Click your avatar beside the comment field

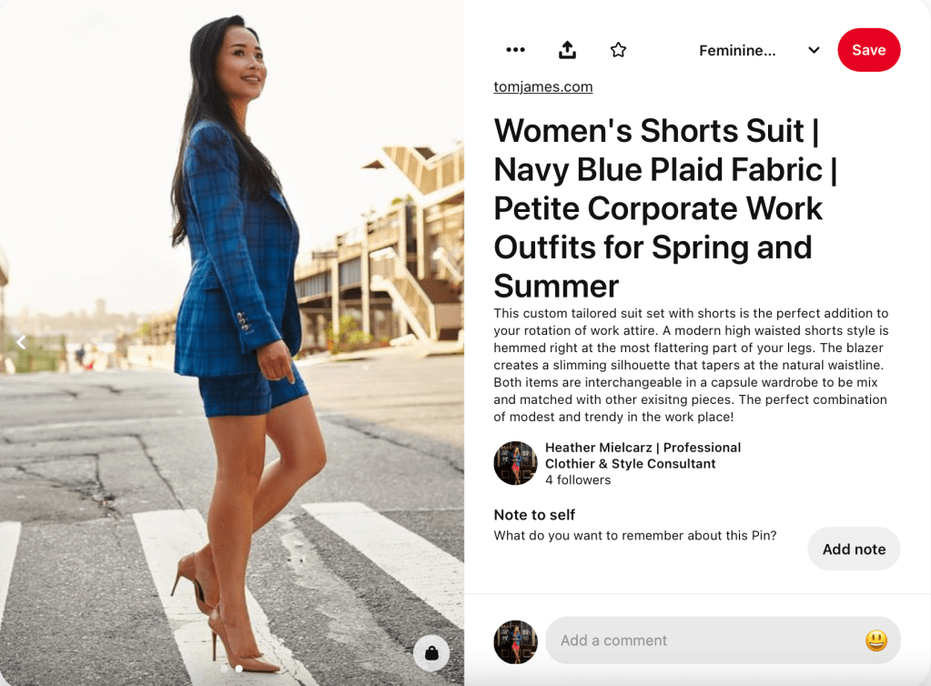pyautogui.click(x=515, y=641)
